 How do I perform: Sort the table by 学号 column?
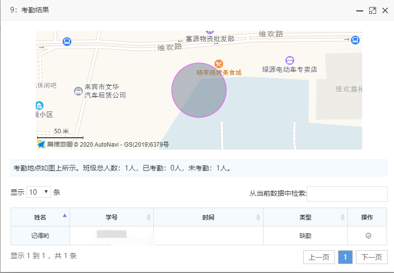pos(112,217)
